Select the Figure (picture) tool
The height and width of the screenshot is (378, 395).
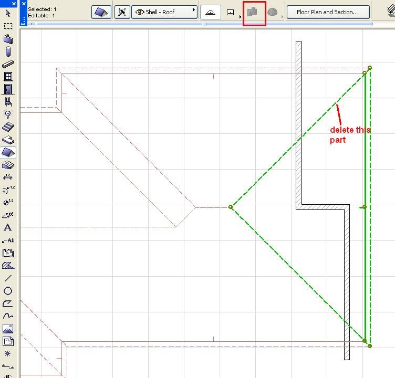point(8,329)
